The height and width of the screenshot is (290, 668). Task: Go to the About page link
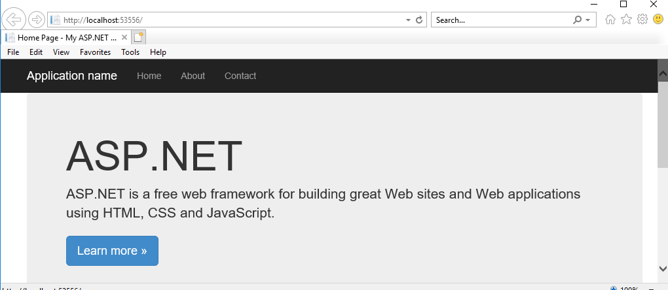pyautogui.click(x=193, y=76)
